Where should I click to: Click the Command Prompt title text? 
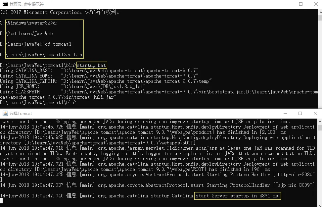click(26, 4)
